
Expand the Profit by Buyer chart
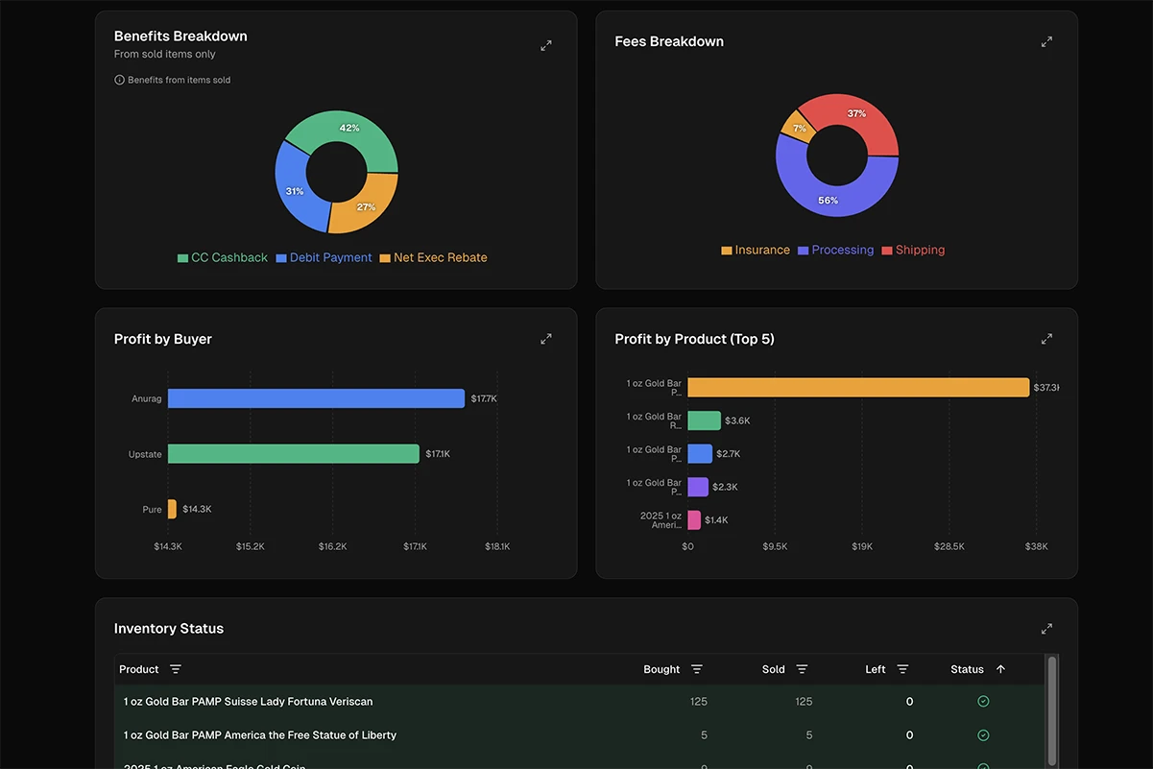coord(545,339)
